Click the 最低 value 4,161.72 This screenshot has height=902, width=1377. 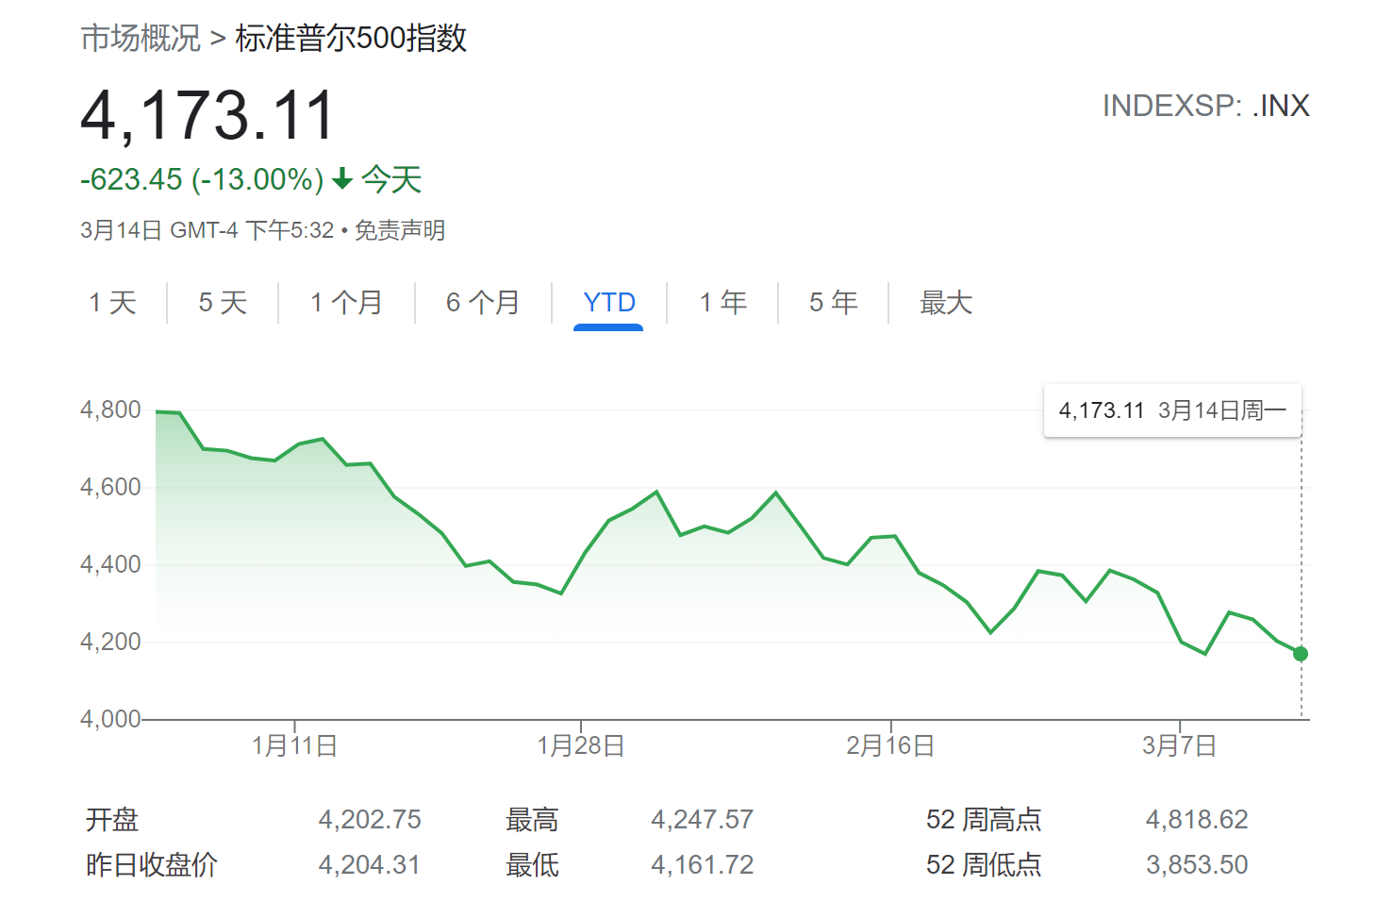(703, 864)
